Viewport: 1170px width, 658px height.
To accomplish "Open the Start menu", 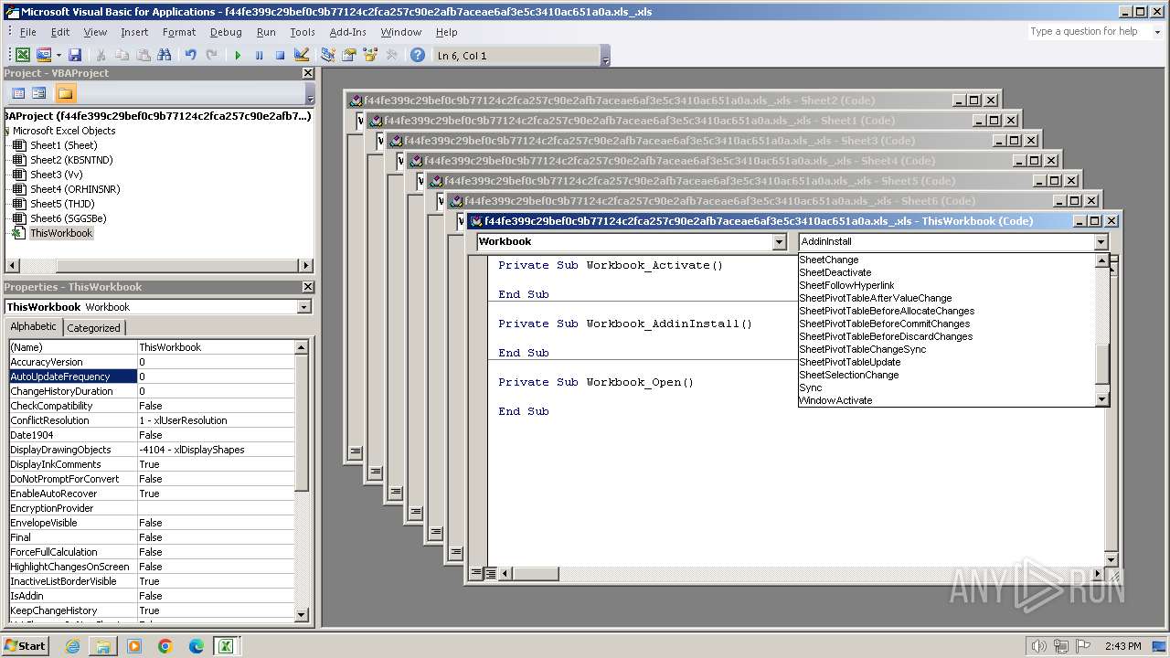I will (x=25, y=645).
